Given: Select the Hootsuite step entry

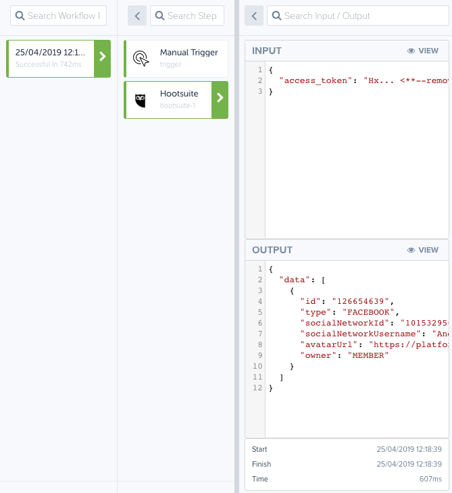Looking at the screenshot, I should coord(176,99).
